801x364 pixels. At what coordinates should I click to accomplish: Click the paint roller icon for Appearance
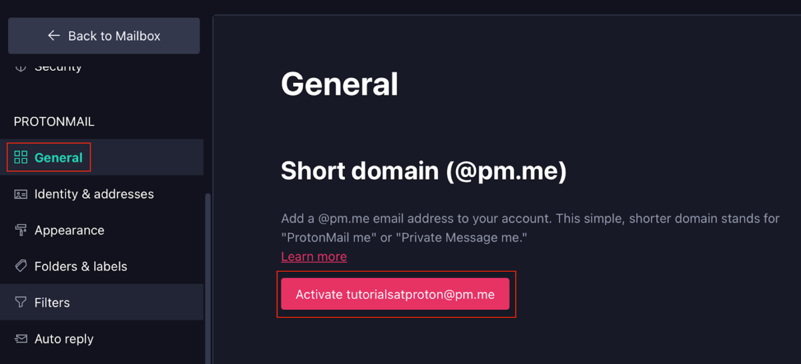(x=21, y=230)
